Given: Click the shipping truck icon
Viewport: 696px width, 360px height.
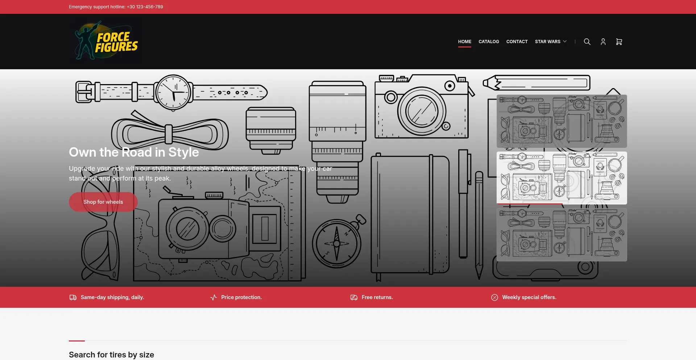Looking at the screenshot, I should (x=73, y=297).
